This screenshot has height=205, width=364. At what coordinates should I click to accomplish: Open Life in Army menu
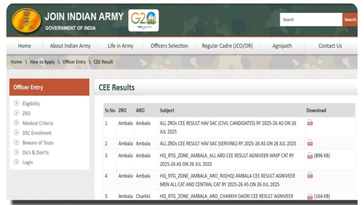click(121, 46)
